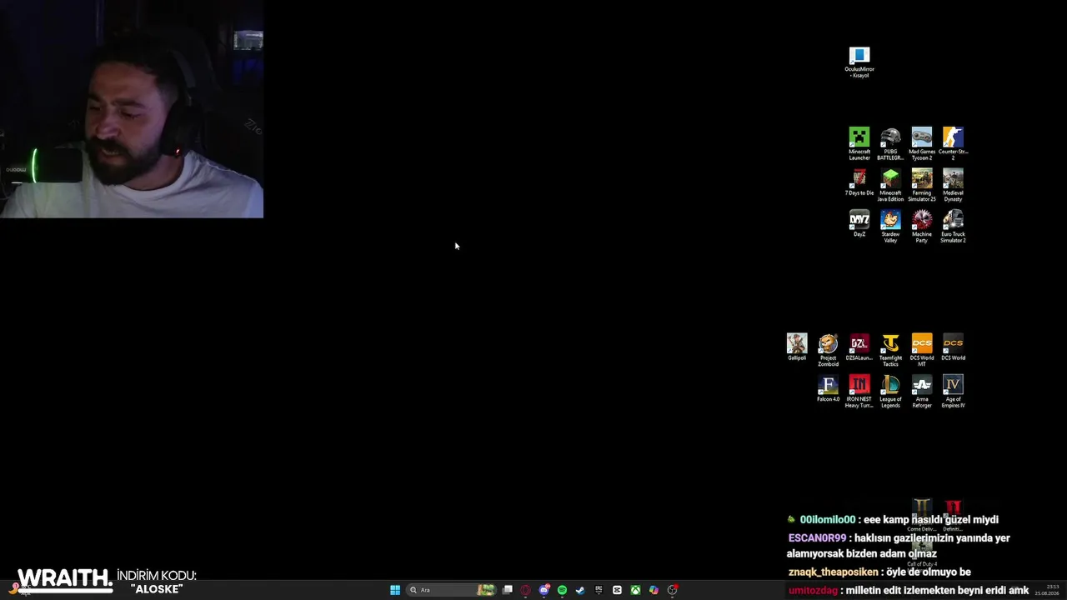Click the DCS World MT shortcut
The width and height of the screenshot is (1067, 600).
click(922, 350)
